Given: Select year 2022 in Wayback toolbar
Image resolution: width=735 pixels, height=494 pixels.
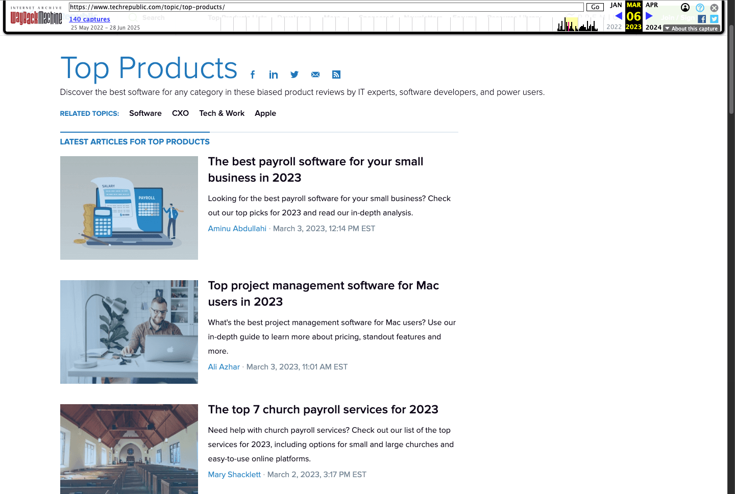Looking at the screenshot, I should tap(614, 27).
